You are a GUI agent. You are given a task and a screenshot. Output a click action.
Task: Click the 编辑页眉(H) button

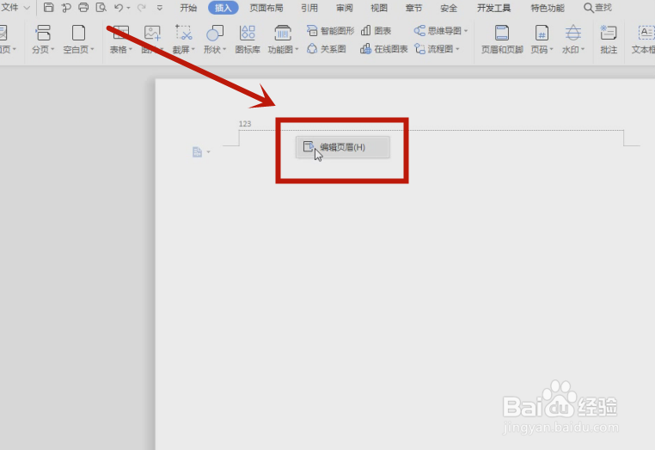coord(343,147)
